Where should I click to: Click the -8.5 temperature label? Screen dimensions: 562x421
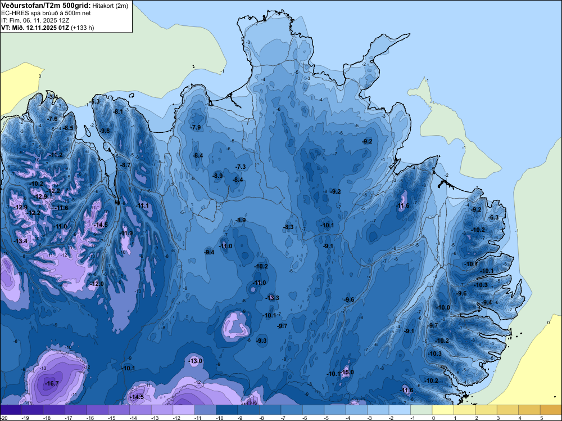click(x=68, y=128)
